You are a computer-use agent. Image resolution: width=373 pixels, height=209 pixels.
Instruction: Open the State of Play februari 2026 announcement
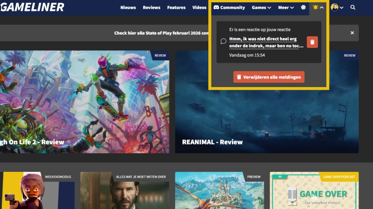point(161,33)
